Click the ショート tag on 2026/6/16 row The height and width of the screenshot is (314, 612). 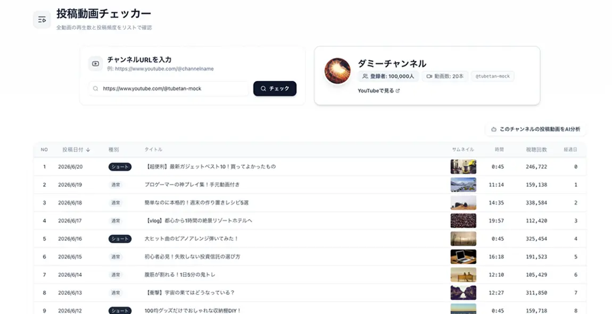point(120,238)
